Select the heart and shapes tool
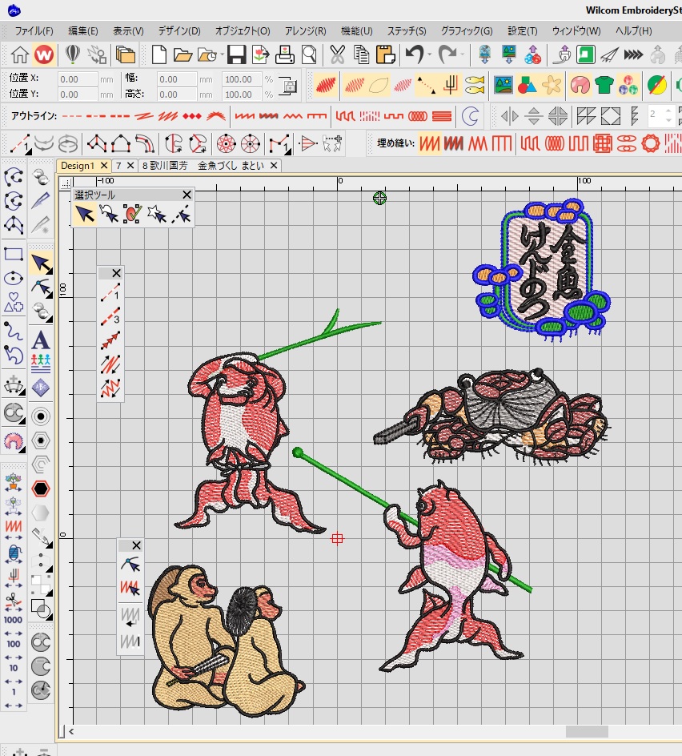 (14, 302)
